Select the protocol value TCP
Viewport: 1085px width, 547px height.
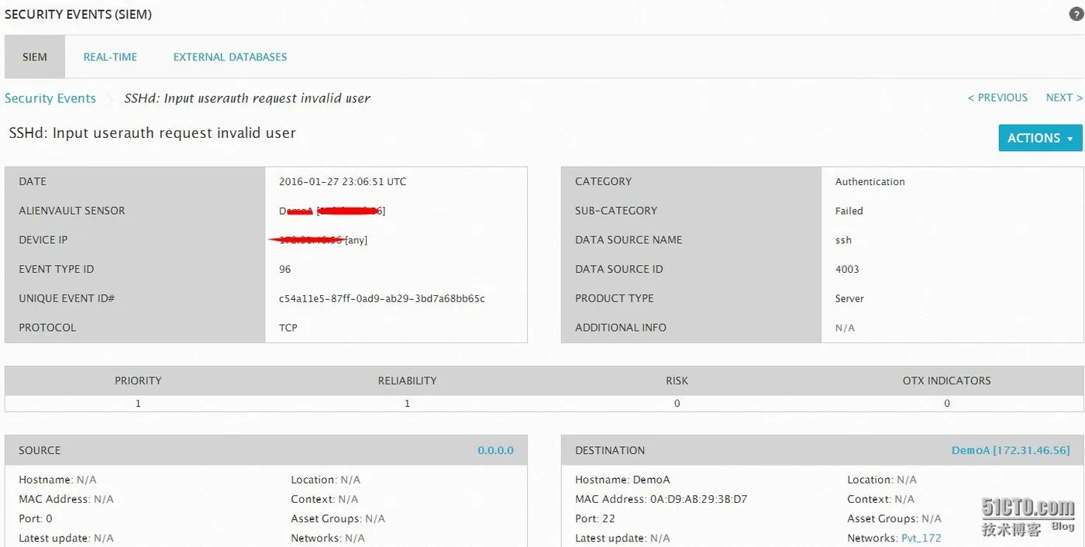(288, 328)
